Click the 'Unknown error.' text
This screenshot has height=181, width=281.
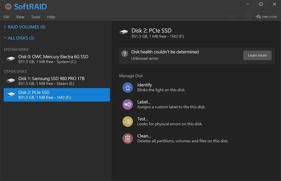(x=145, y=59)
